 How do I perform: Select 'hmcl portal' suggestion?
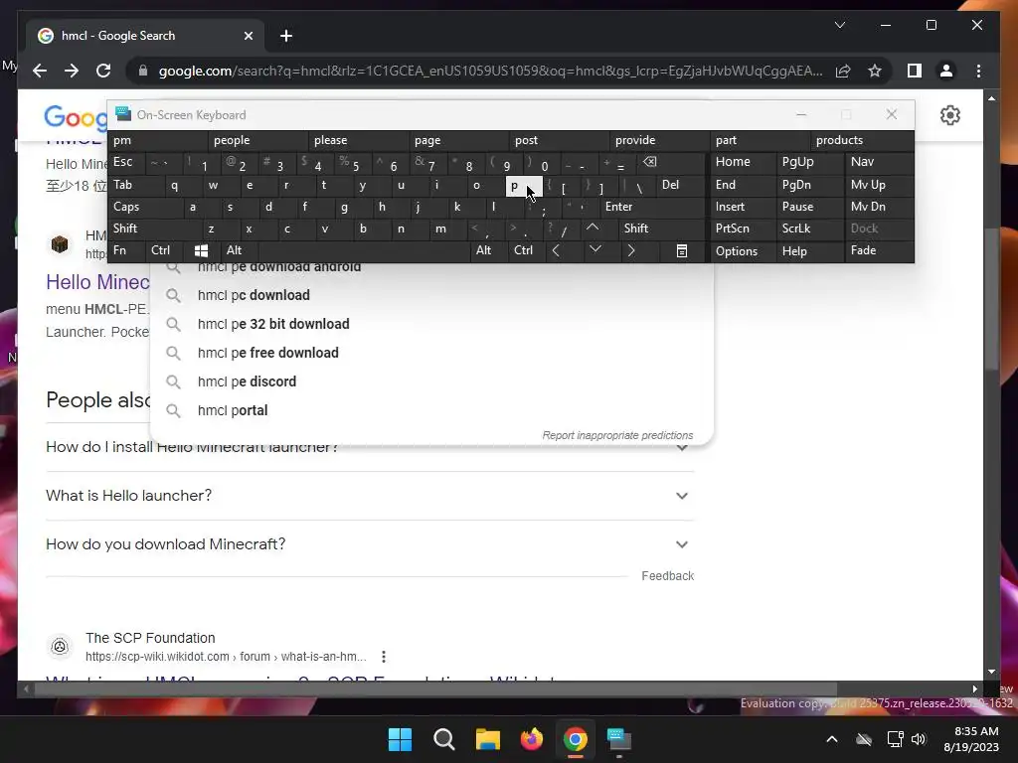pyautogui.click(x=431, y=410)
